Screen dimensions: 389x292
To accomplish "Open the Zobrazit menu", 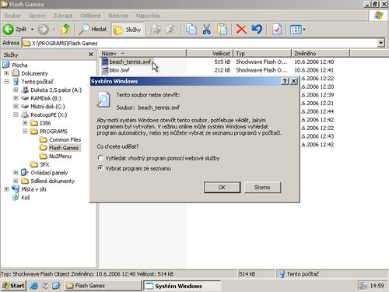I will pos(63,16).
